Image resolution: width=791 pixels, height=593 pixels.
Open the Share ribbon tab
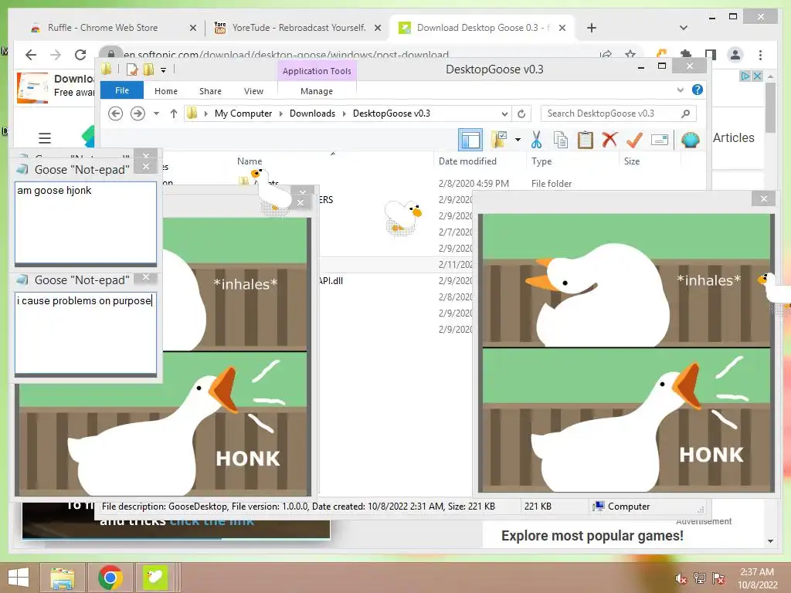pos(210,91)
